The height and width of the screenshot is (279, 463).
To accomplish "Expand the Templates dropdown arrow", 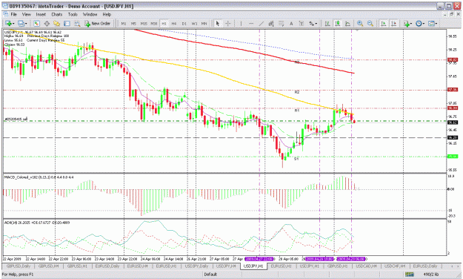I will point(436,24).
